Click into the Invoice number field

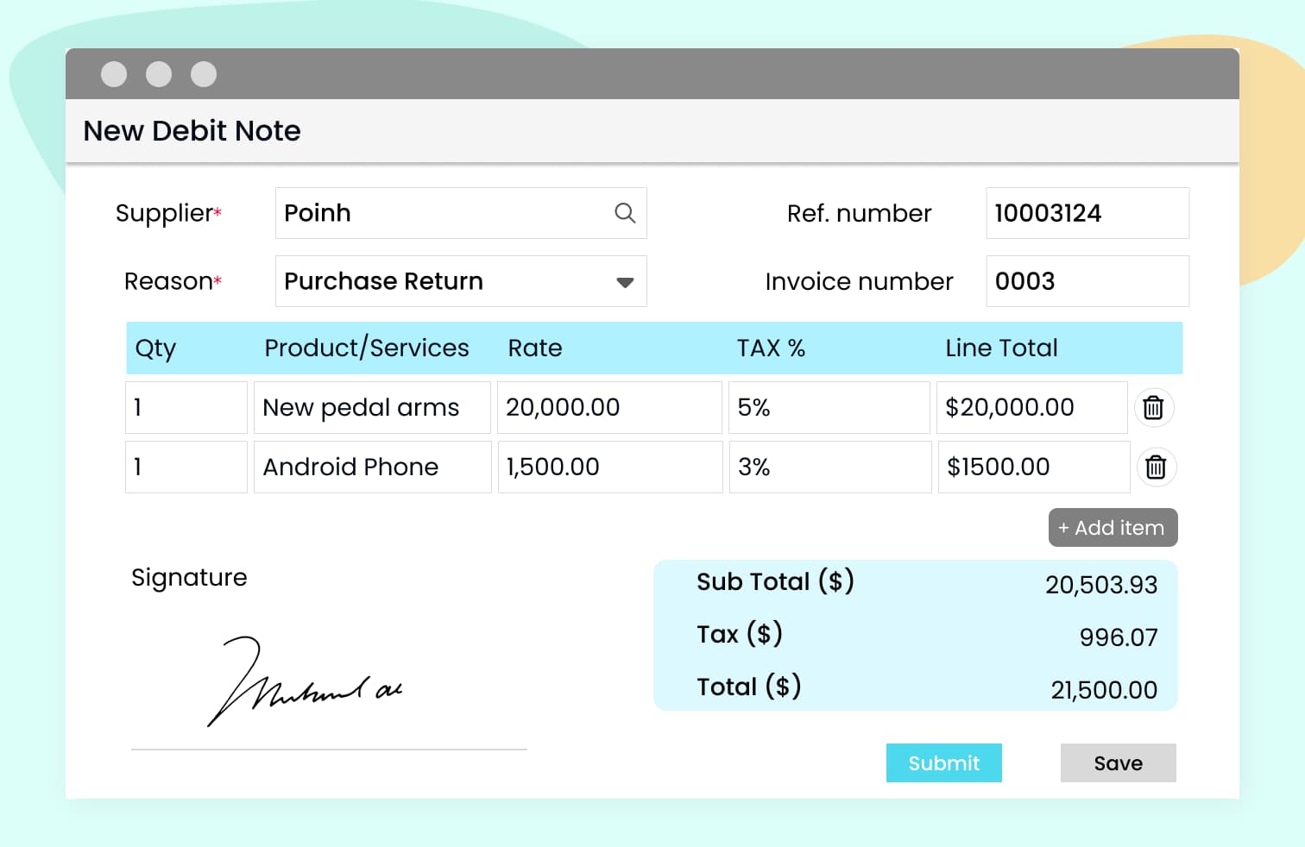(1087, 281)
